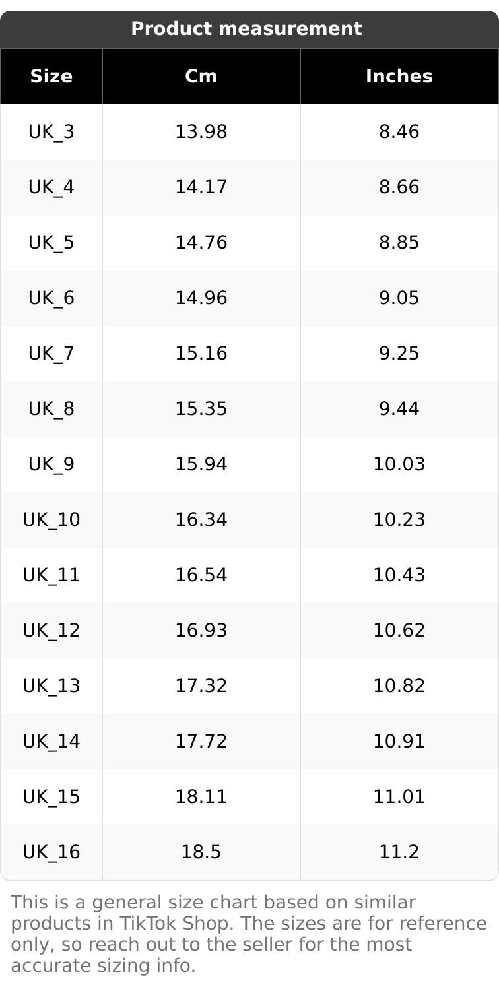This screenshot has width=499, height=987.
Task: Select the UK_5 size label
Action: tap(51, 243)
